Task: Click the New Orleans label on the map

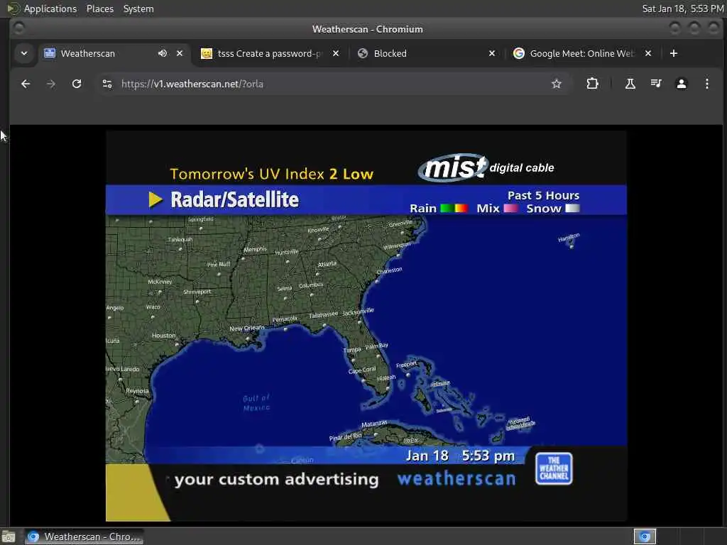Action: pyautogui.click(x=247, y=328)
